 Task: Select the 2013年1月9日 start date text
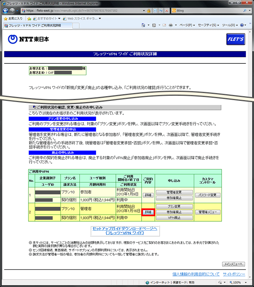click(x=128, y=194)
